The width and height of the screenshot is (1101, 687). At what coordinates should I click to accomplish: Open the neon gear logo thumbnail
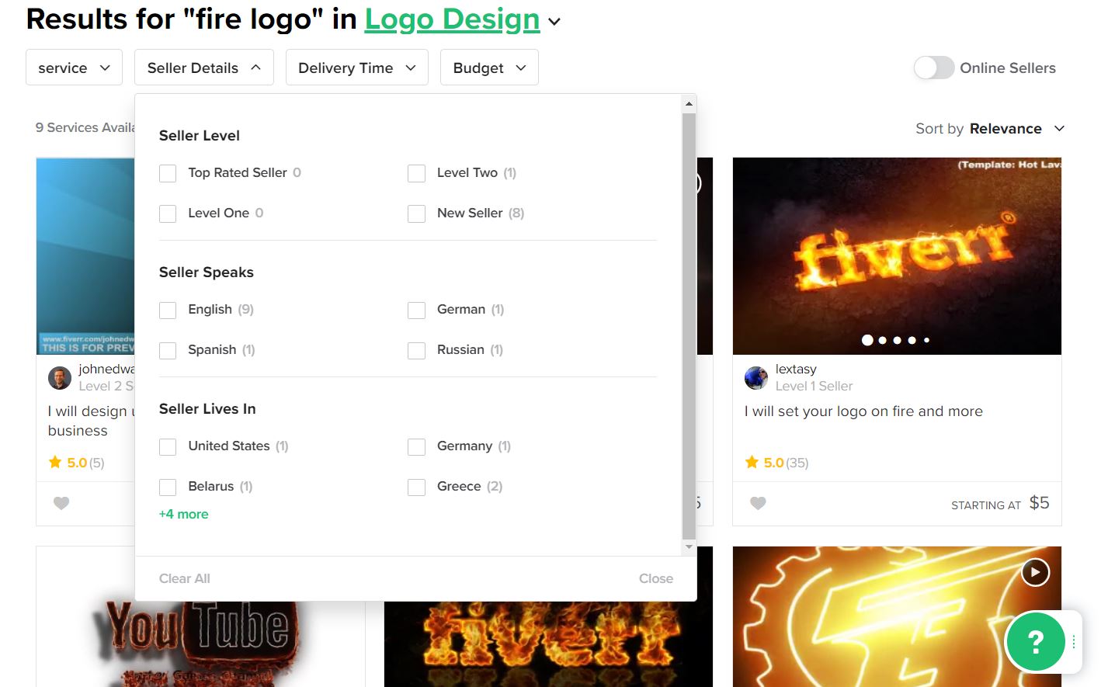[x=897, y=616]
